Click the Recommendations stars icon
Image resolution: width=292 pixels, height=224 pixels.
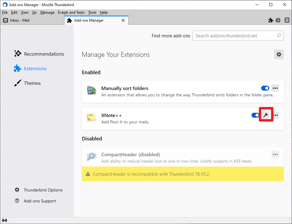(x=17, y=53)
